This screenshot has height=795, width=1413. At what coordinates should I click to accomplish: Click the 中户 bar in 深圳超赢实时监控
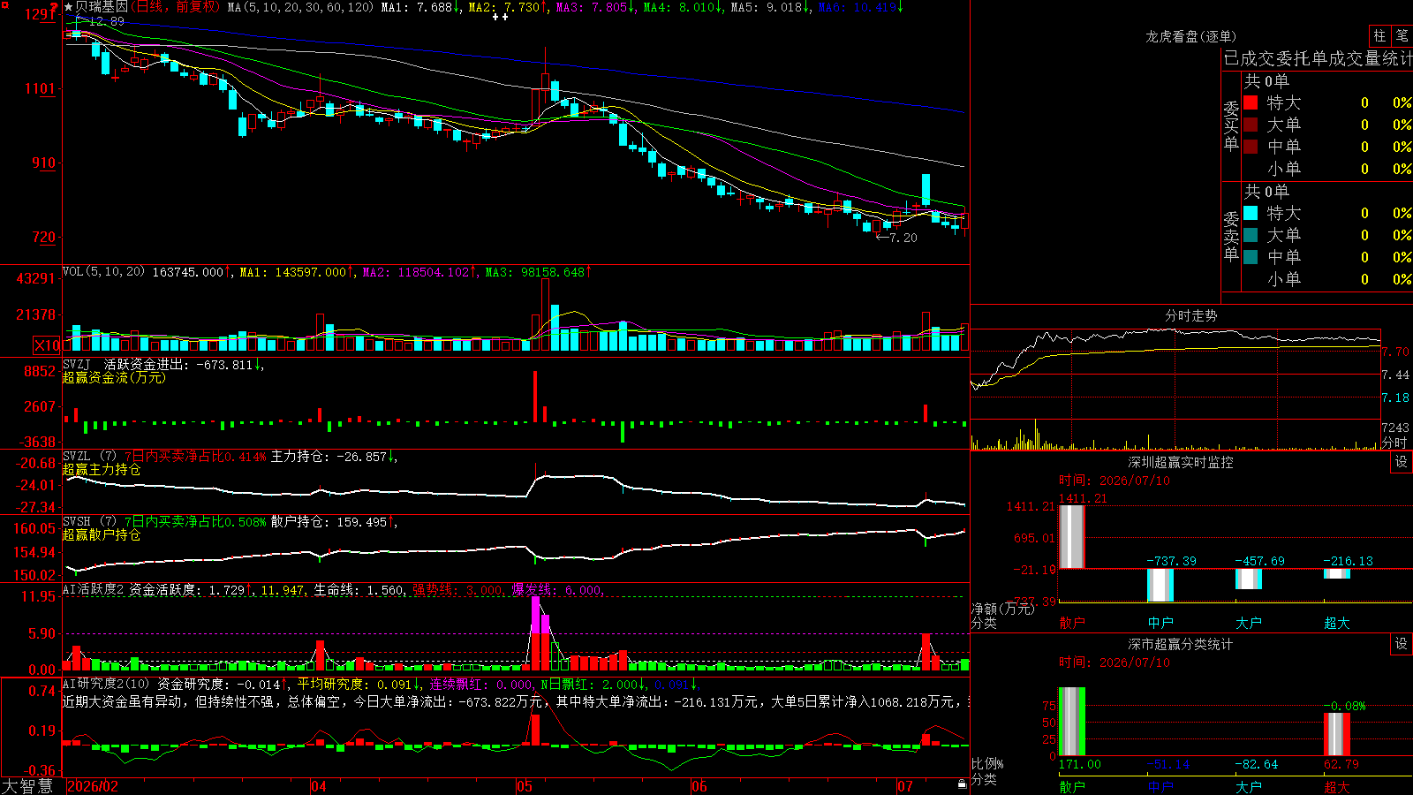[x=1160, y=585]
